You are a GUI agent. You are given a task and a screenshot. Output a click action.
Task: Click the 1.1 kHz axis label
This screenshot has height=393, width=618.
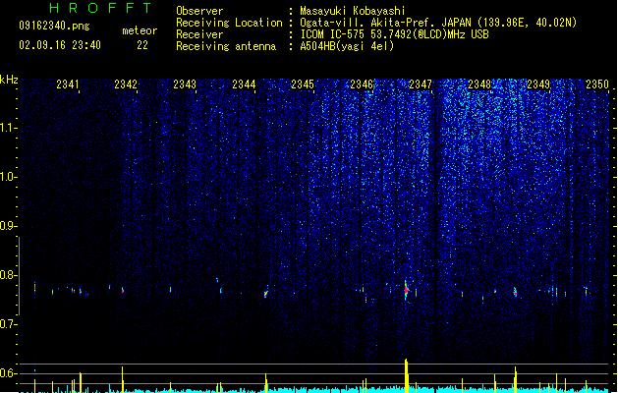(x=8, y=128)
